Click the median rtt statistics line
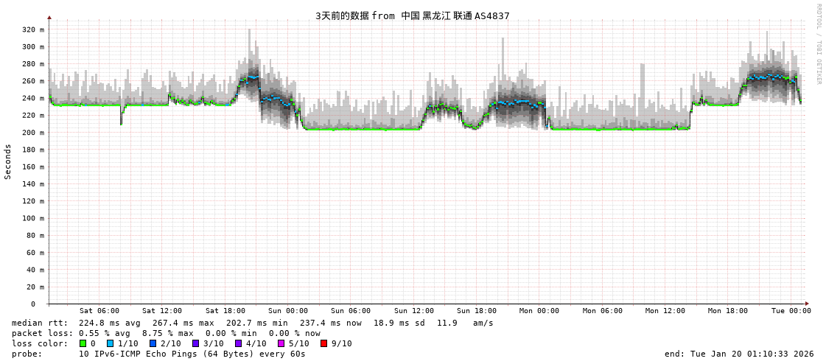Viewport: 826px width, 364px height. pyautogui.click(x=252, y=323)
